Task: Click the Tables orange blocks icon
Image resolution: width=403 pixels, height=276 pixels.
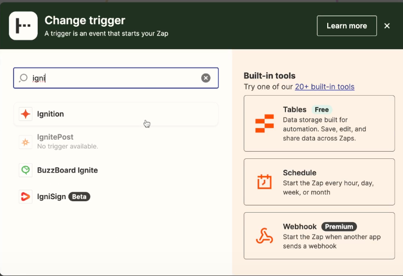Action: (264, 123)
